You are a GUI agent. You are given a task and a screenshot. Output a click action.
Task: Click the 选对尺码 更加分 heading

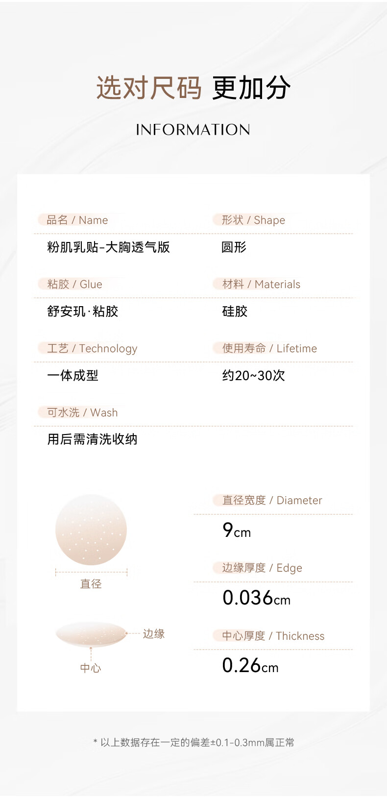(193, 88)
